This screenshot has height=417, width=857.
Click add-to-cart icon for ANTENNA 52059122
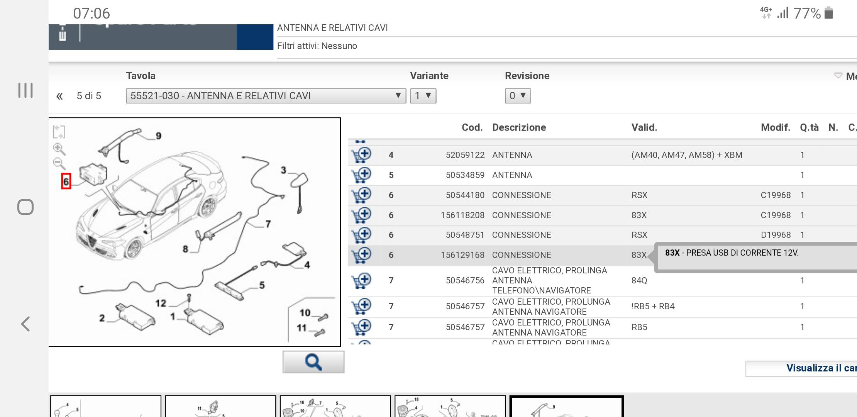click(361, 155)
